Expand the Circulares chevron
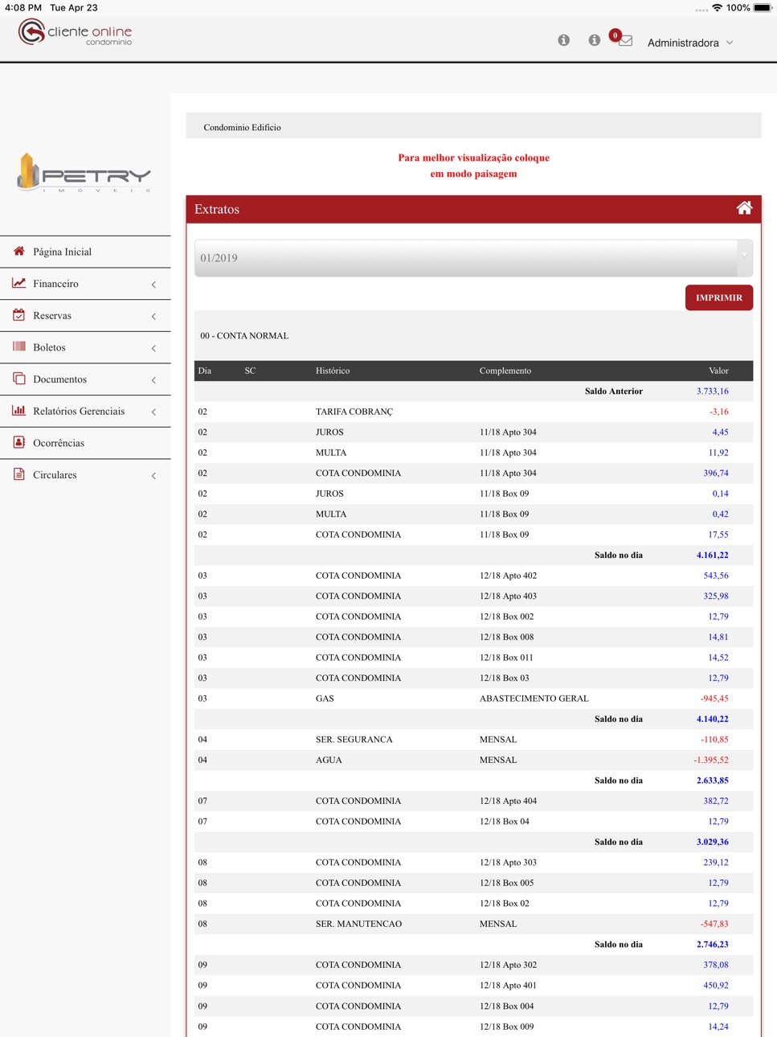The image size is (777, 1037). [153, 476]
